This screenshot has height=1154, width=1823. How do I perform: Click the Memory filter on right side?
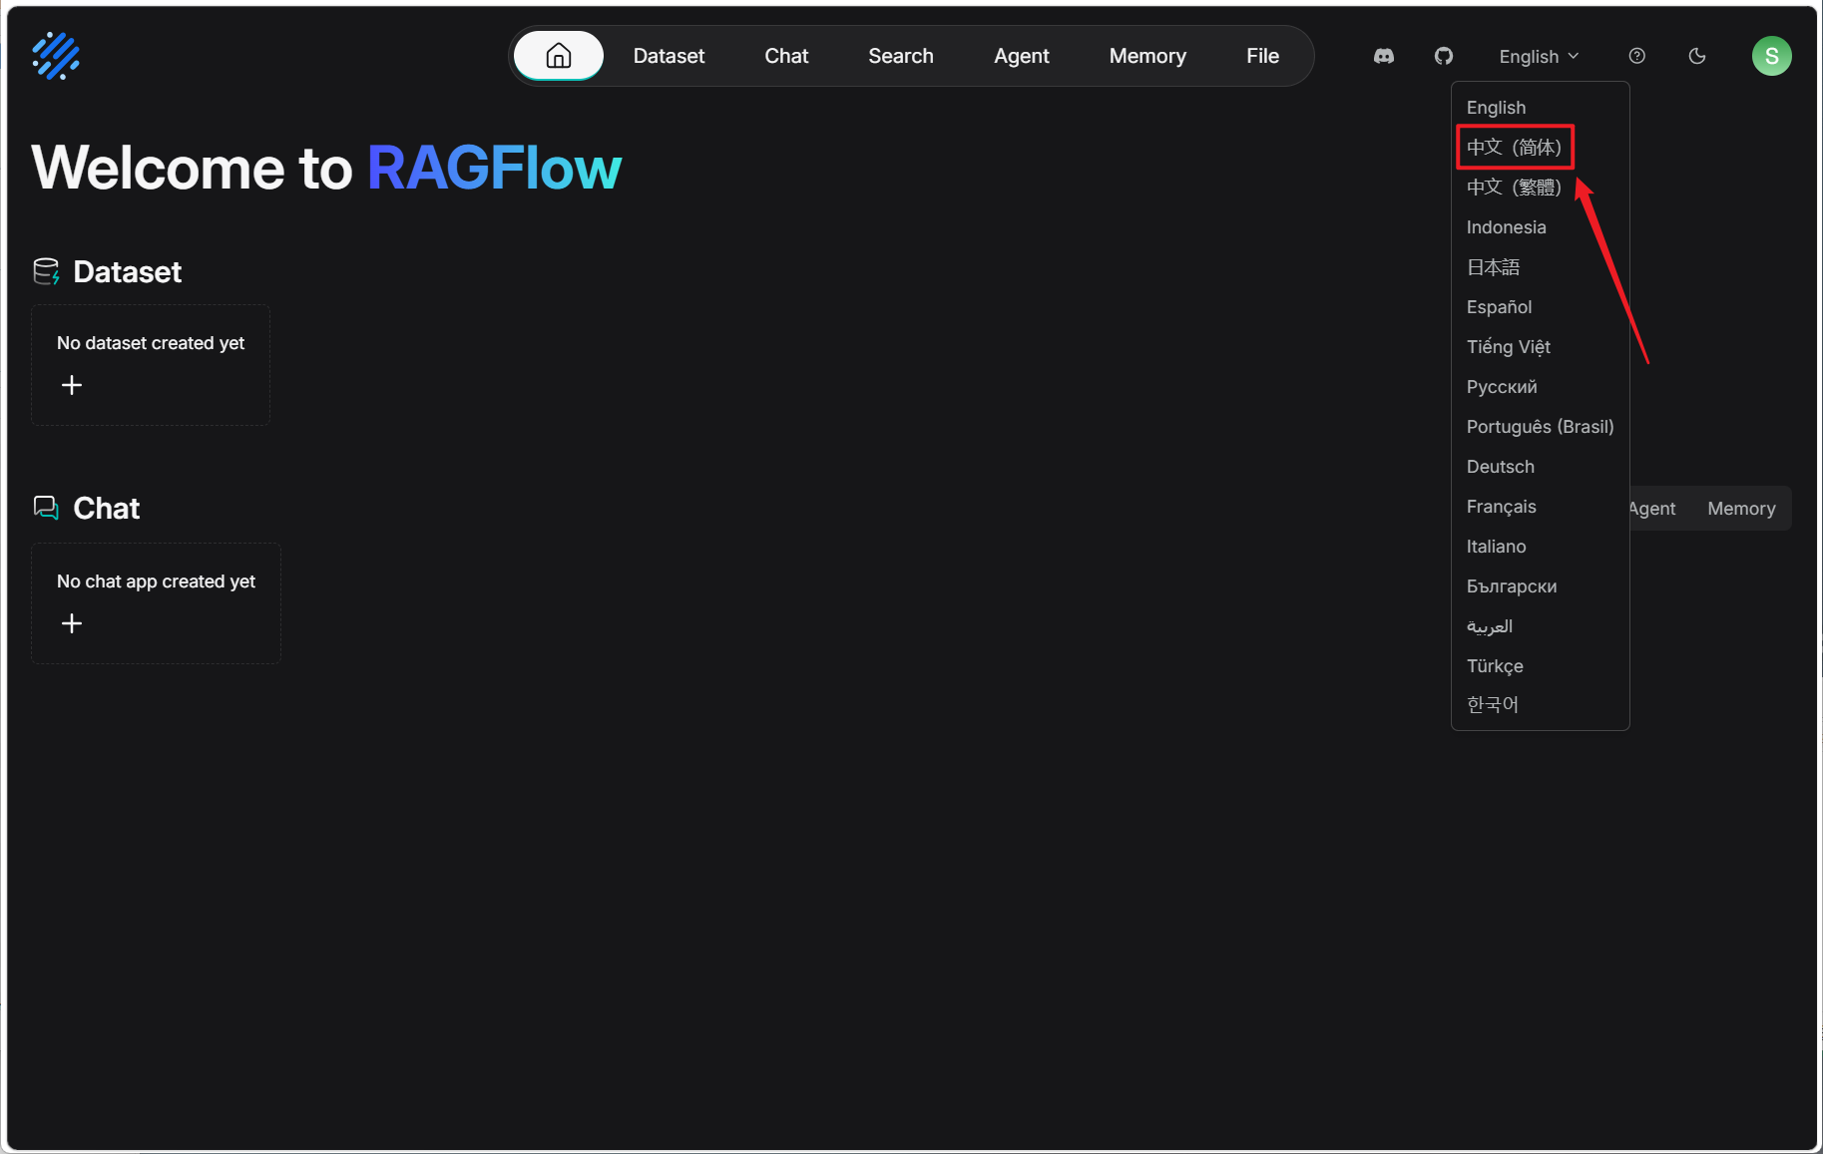pos(1741,509)
